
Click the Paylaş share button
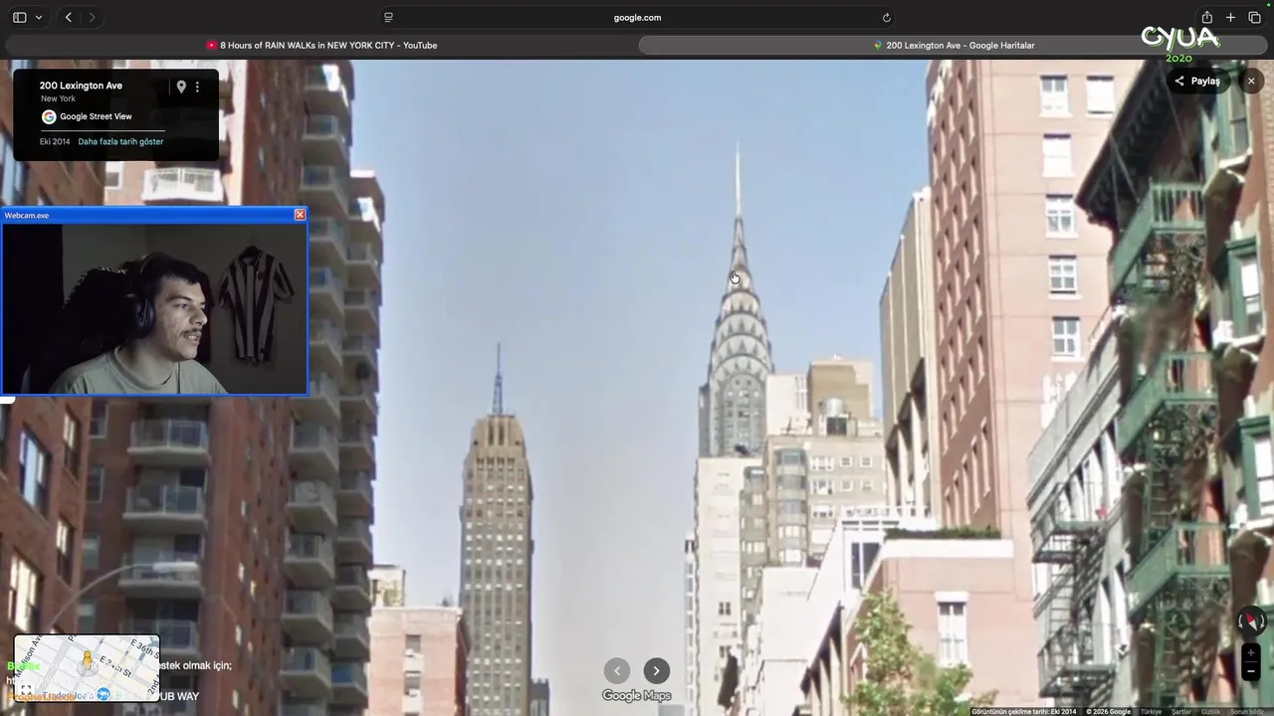coord(1197,81)
